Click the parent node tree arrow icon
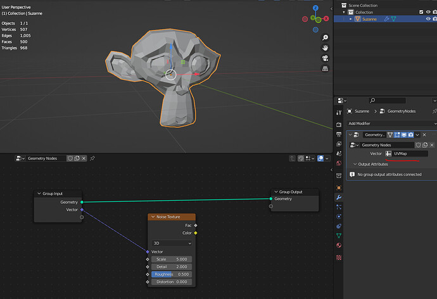Viewport: 437px width, 299px height. click(x=292, y=158)
